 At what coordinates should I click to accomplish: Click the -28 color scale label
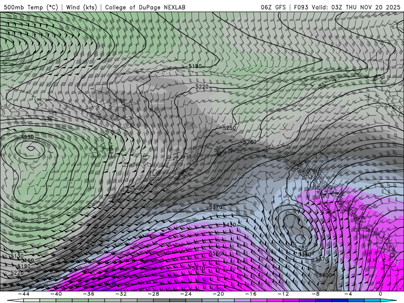pyautogui.click(x=154, y=294)
